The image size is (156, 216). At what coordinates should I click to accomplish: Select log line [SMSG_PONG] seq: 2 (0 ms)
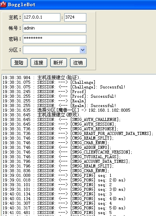coord(64,180)
